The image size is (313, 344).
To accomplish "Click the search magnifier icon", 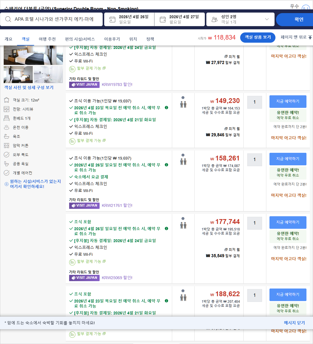I will 8,19.
